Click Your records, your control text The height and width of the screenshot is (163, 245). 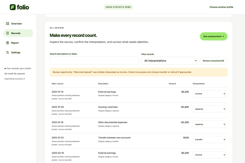point(19,69)
